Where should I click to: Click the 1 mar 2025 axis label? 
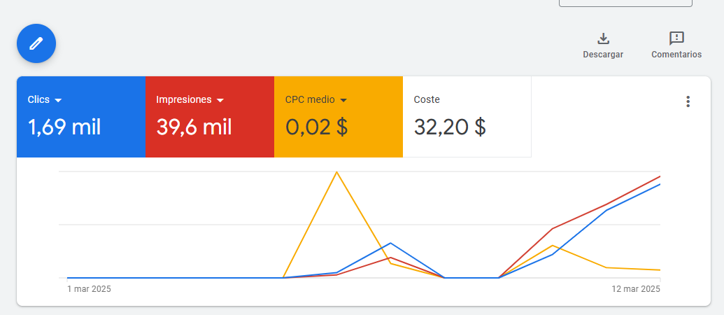89,289
